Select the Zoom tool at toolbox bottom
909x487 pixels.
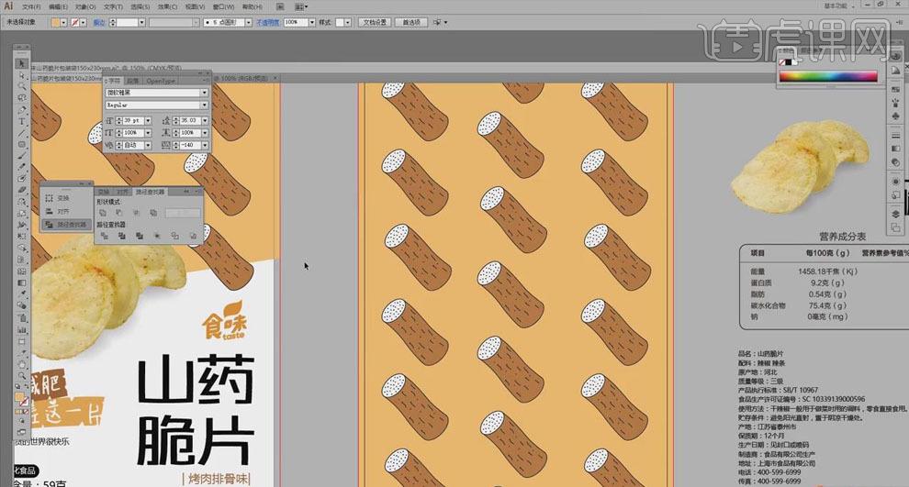[x=22, y=375]
